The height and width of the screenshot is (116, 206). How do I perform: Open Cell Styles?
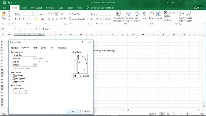pyautogui.click(x=137, y=16)
